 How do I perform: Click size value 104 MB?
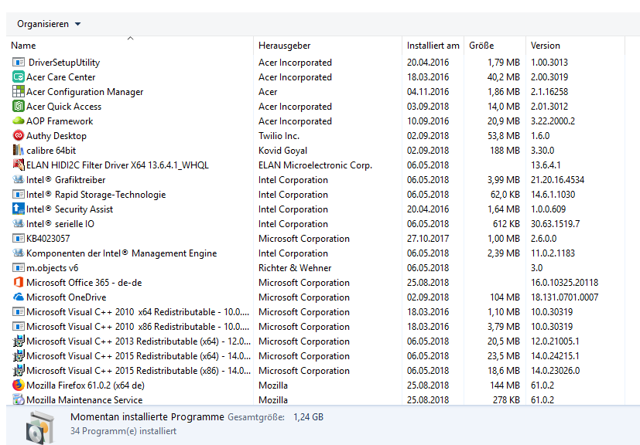(505, 297)
